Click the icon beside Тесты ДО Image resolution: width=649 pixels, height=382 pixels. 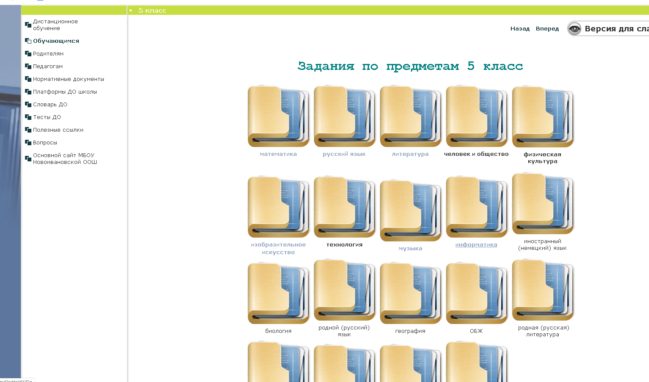pos(28,117)
